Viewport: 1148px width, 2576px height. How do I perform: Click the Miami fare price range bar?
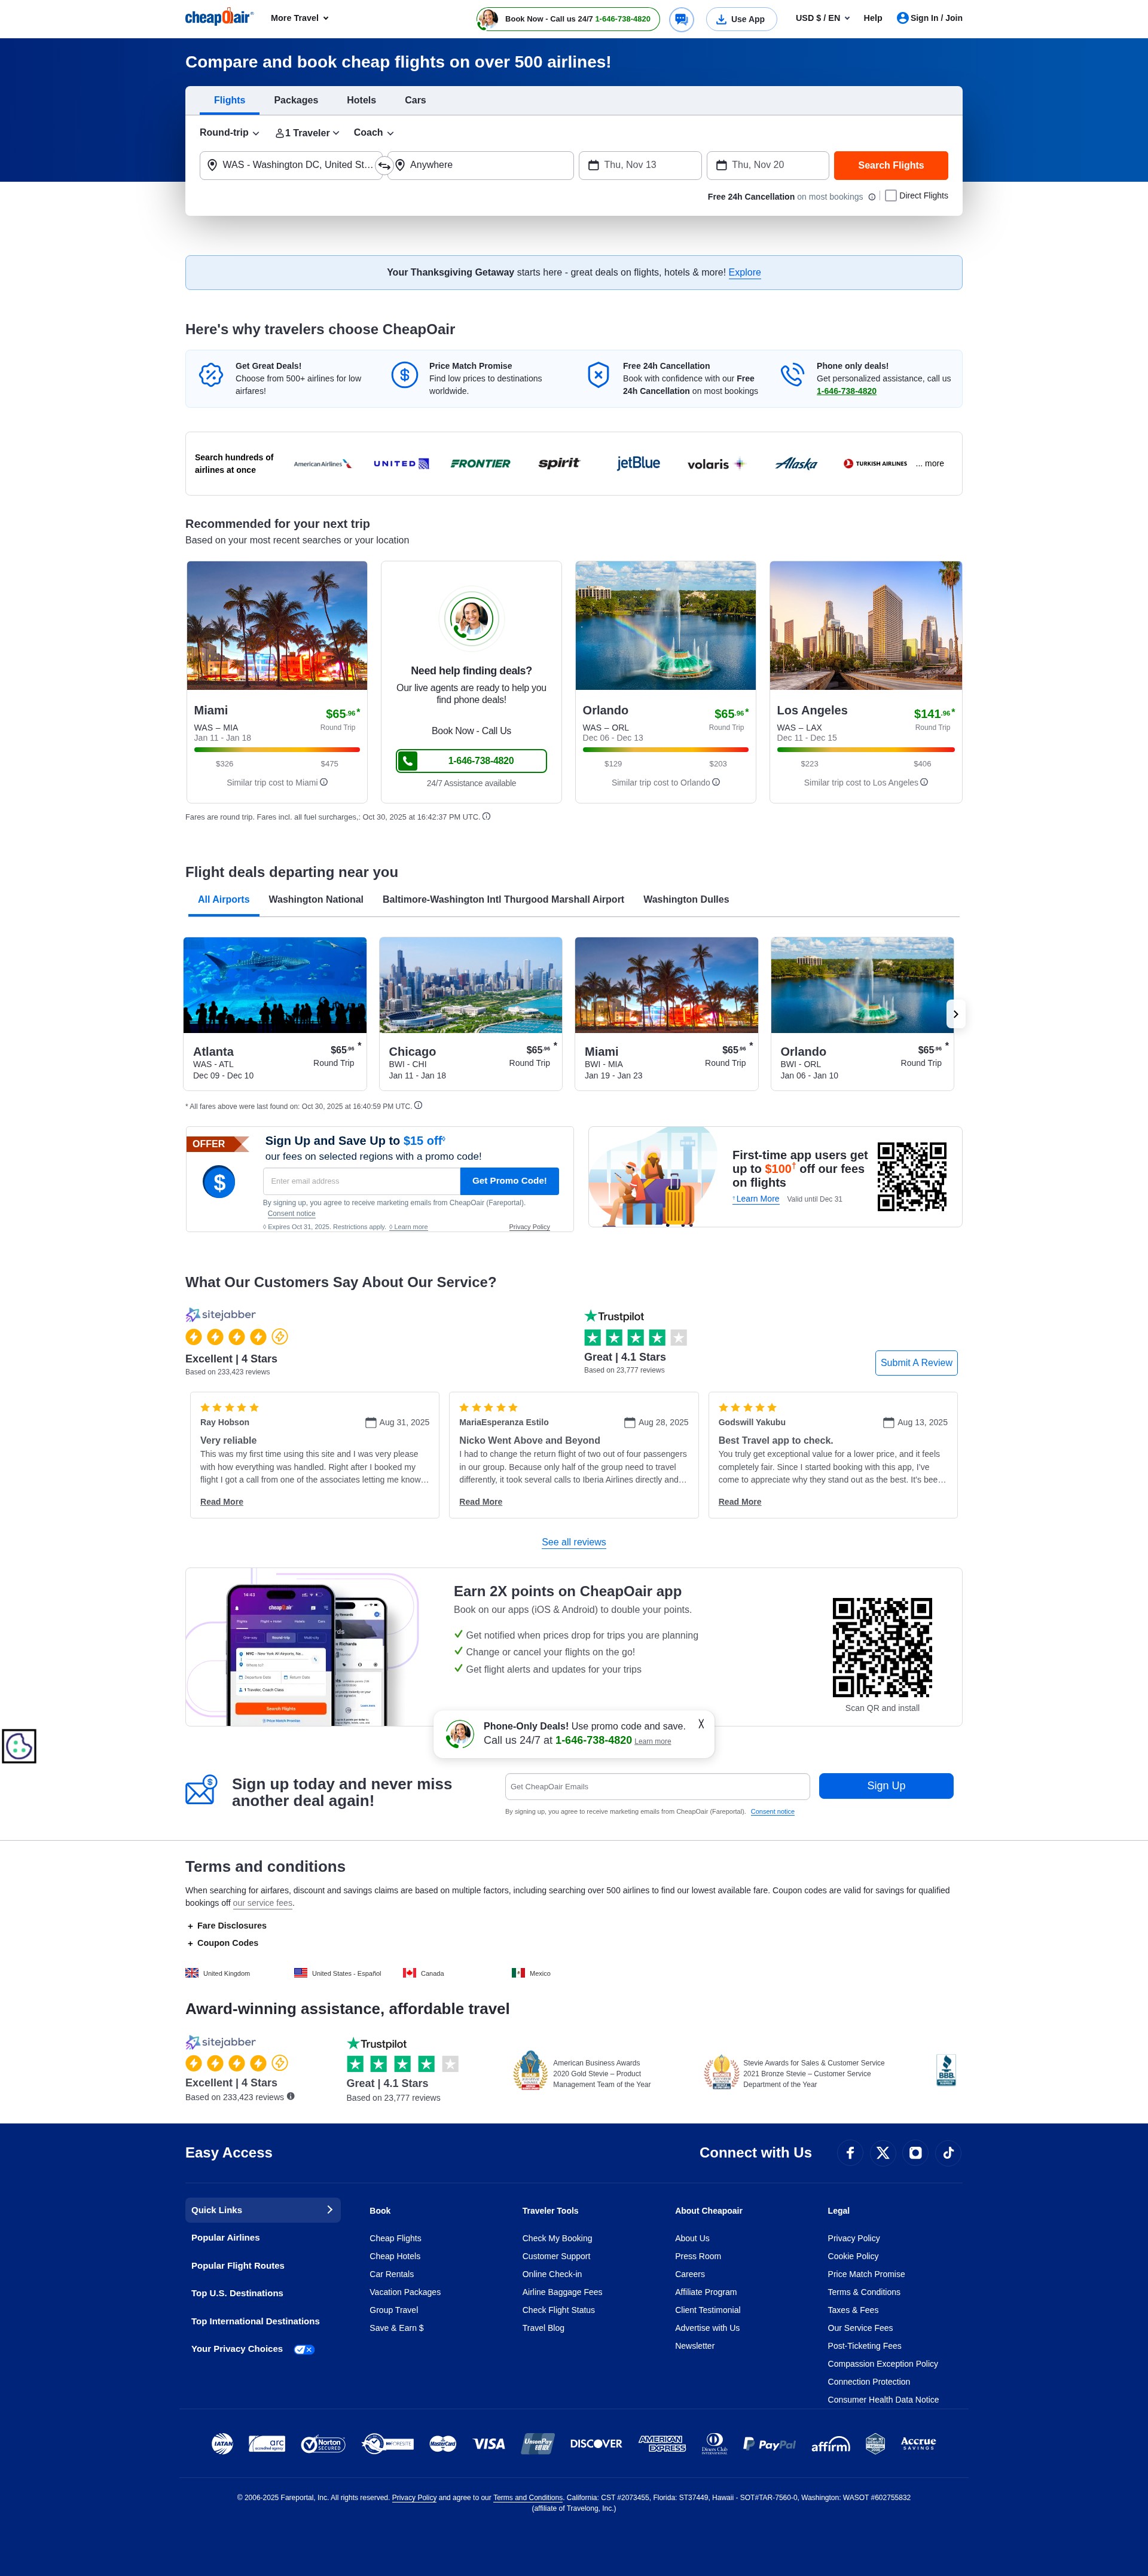tap(277, 750)
